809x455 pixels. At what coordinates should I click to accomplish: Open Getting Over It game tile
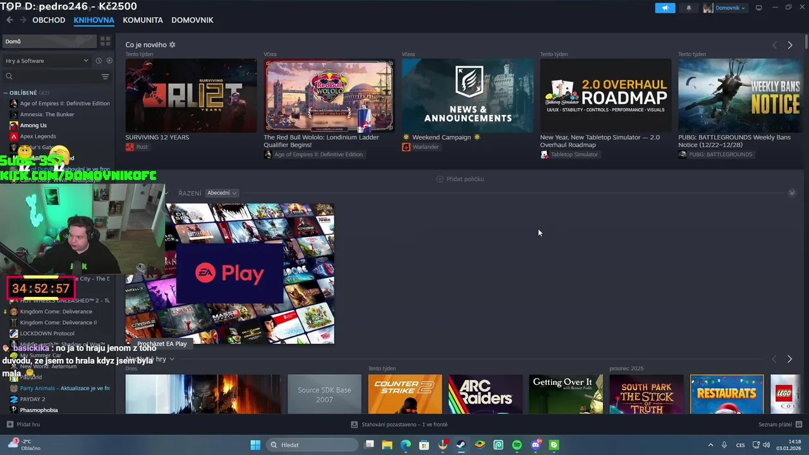(x=566, y=394)
